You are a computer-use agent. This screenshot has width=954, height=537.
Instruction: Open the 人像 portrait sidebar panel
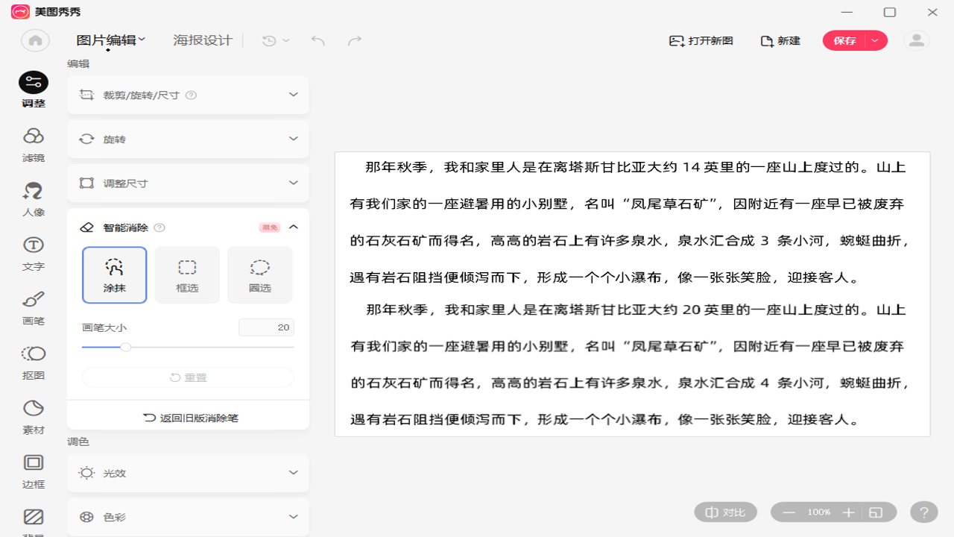(34, 199)
